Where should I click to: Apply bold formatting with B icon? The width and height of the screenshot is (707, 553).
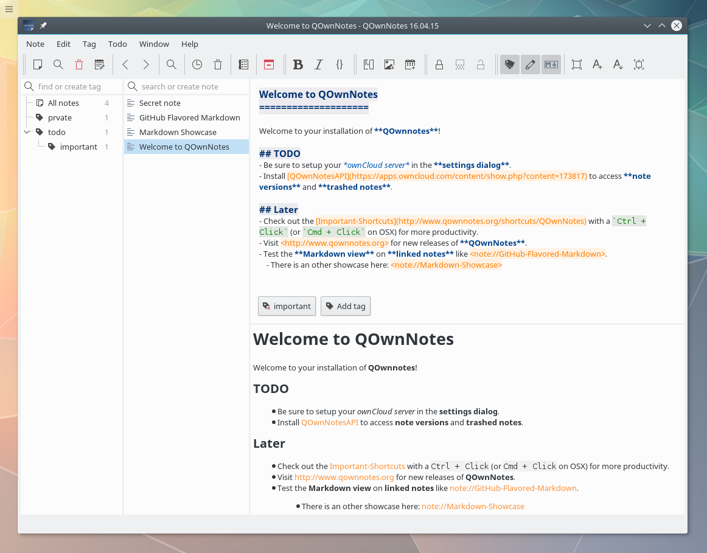298,64
